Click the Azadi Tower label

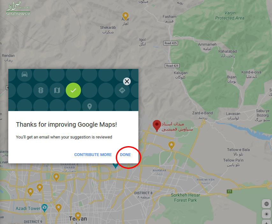[x=28, y=208]
